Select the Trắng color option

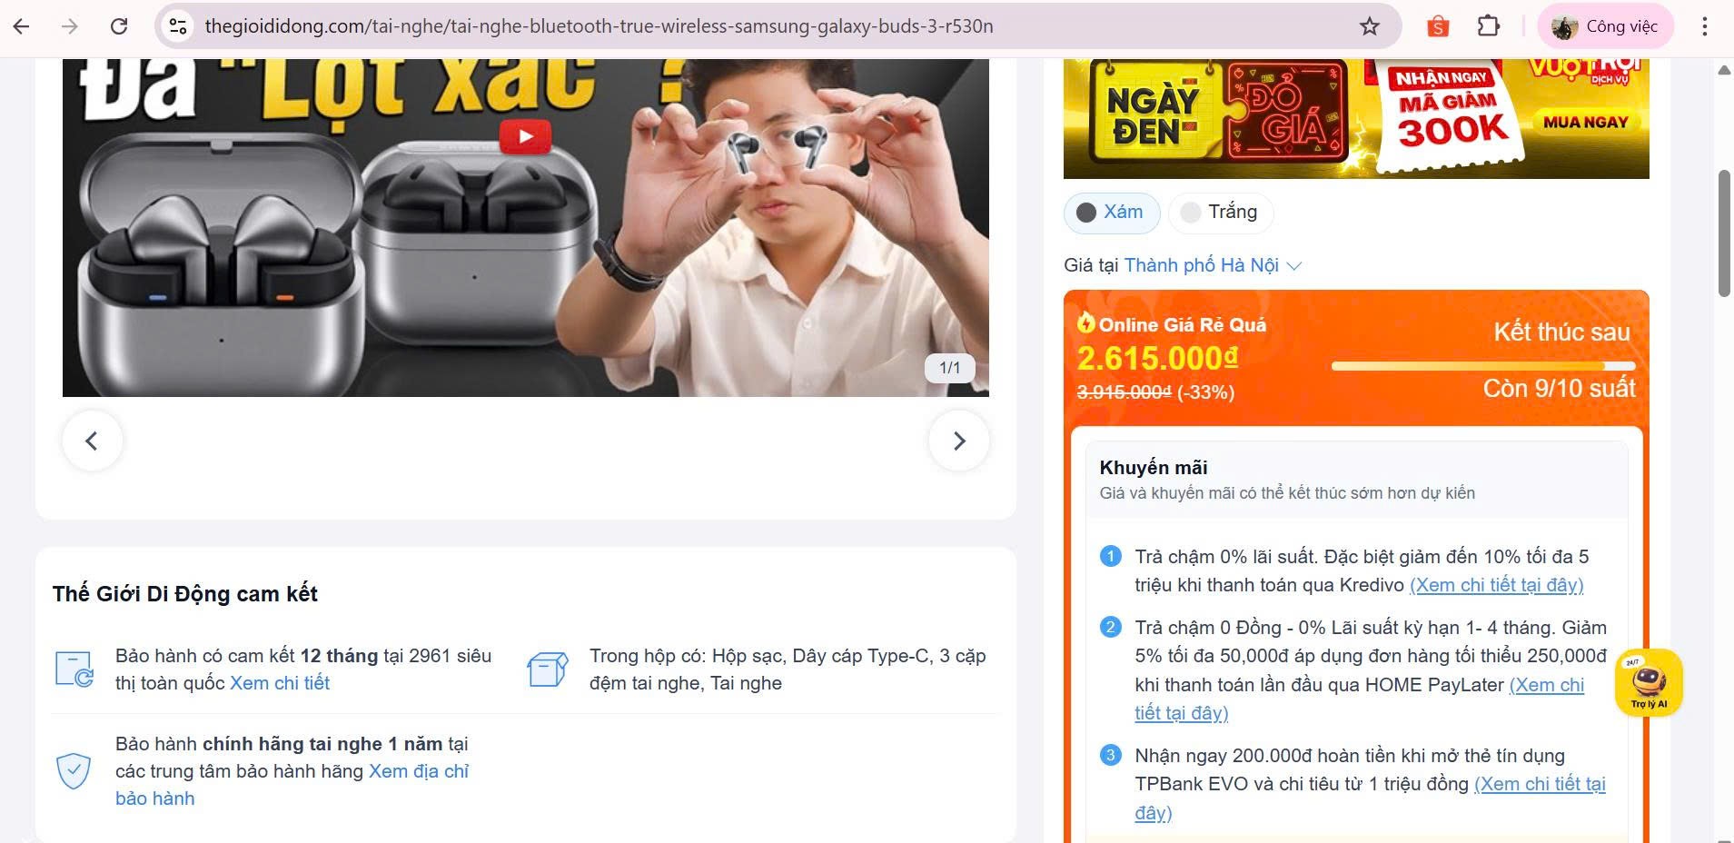1220,213
